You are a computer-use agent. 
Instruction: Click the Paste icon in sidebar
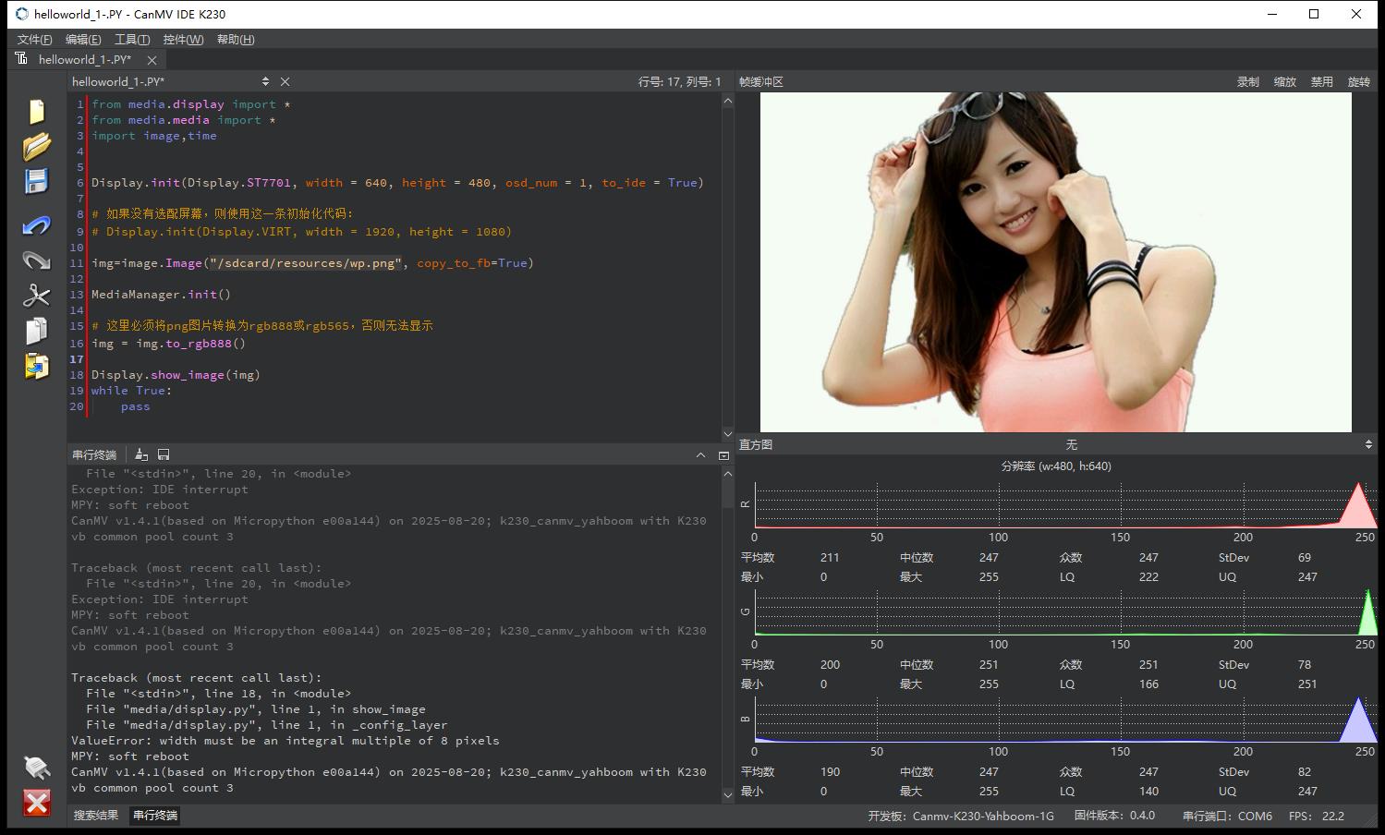tap(36, 366)
